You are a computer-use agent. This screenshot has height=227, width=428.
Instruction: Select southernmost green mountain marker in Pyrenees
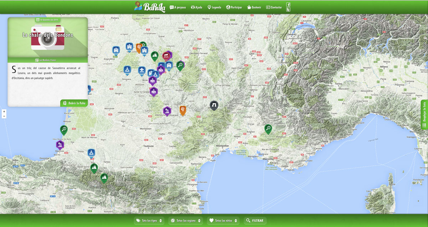pos(104,178)
